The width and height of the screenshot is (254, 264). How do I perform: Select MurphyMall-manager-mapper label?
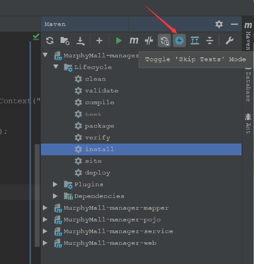pyautogui.click(x=116, y=208)
